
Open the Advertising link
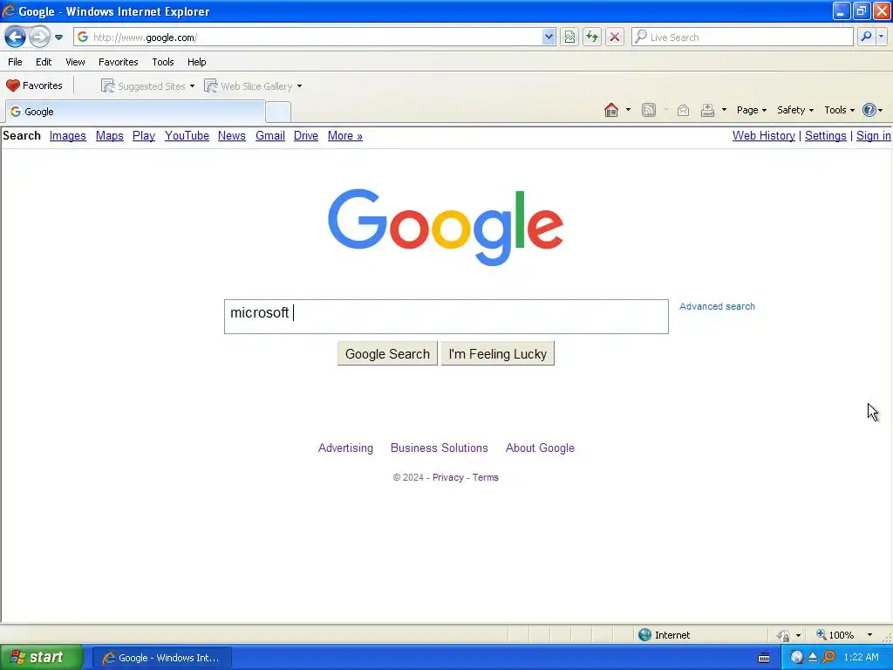tap(345, 448)
